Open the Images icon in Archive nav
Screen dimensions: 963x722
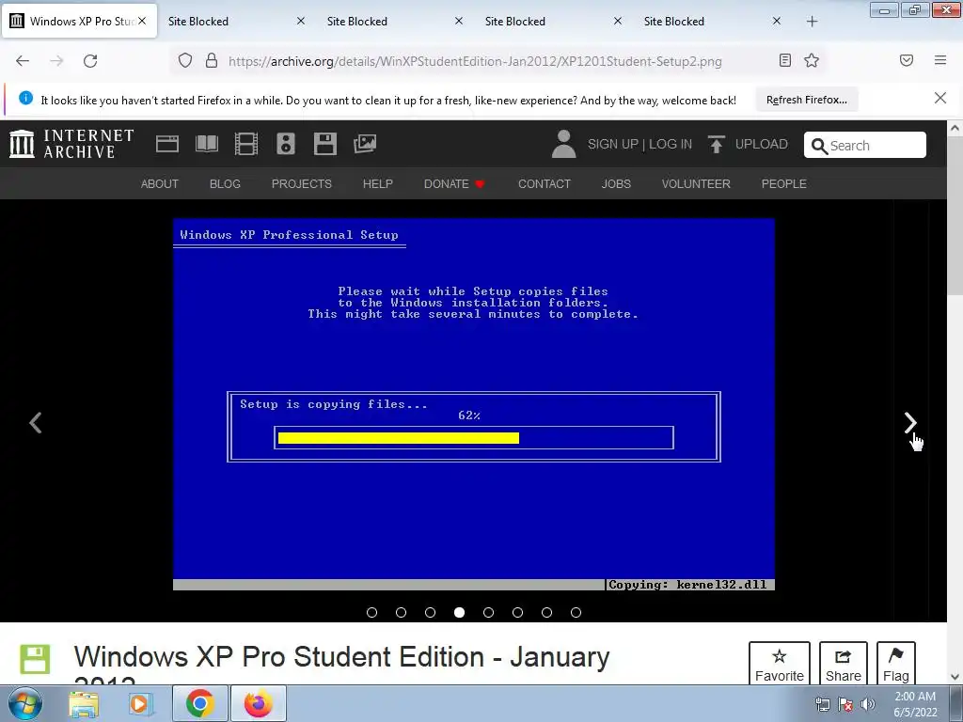(365, 144)
